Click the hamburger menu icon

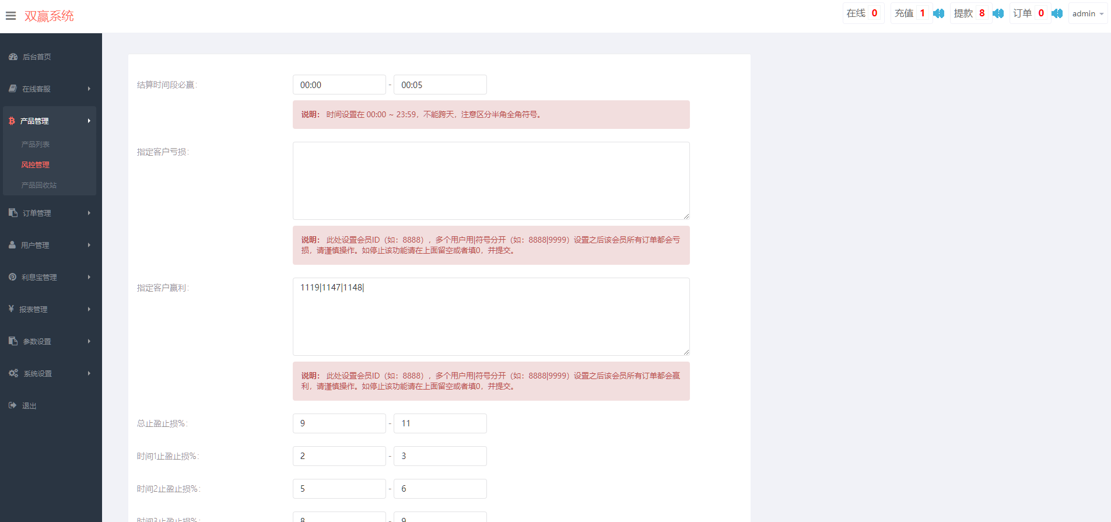click(x=10, y=16)
